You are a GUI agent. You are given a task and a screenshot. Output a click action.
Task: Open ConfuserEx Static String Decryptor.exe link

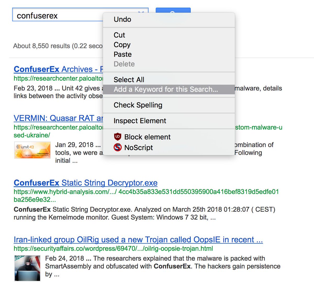86,183
